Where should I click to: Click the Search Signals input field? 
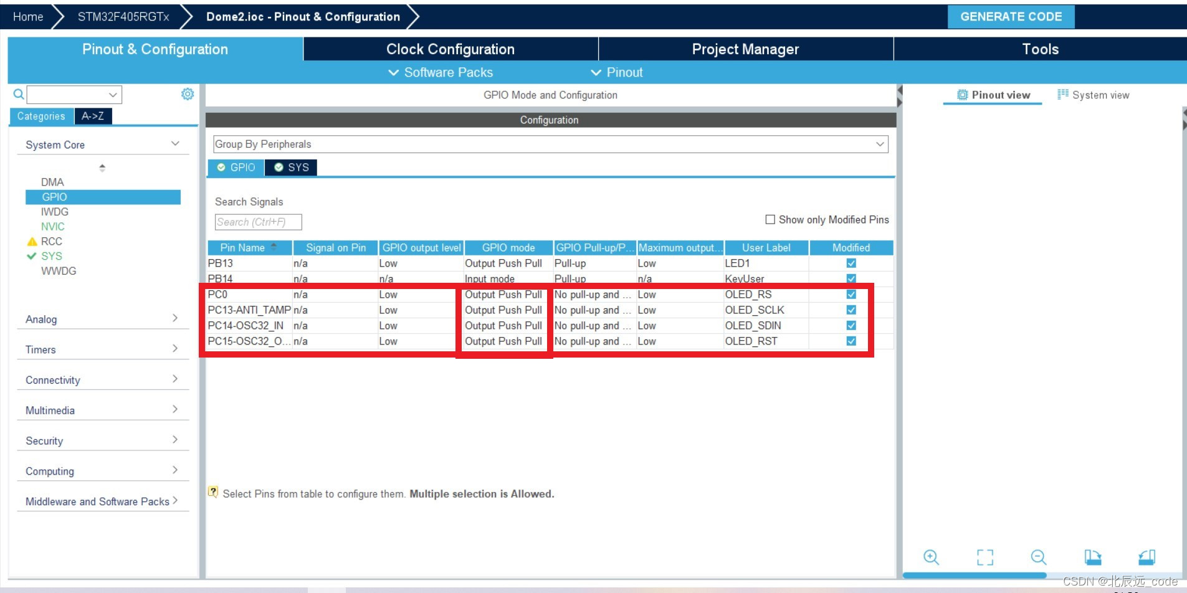point(259,222)
